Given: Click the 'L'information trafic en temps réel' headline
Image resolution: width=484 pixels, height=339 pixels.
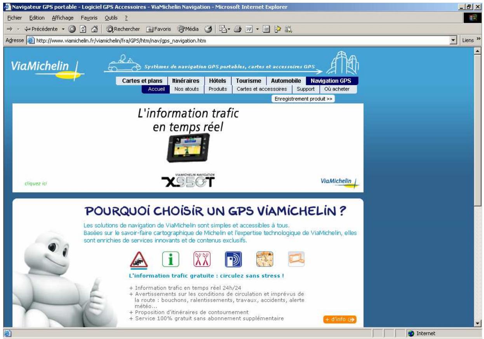Looking at the screenshot, I should [188, 120].
